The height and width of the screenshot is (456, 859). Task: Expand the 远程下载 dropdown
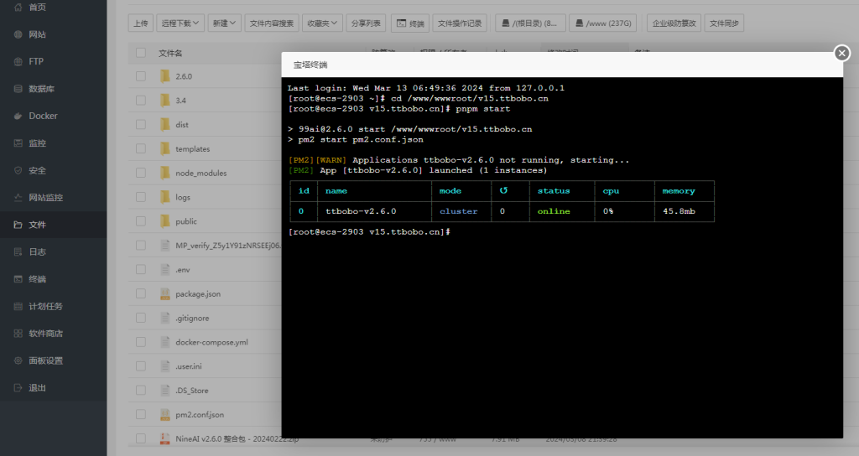point(180,23)
